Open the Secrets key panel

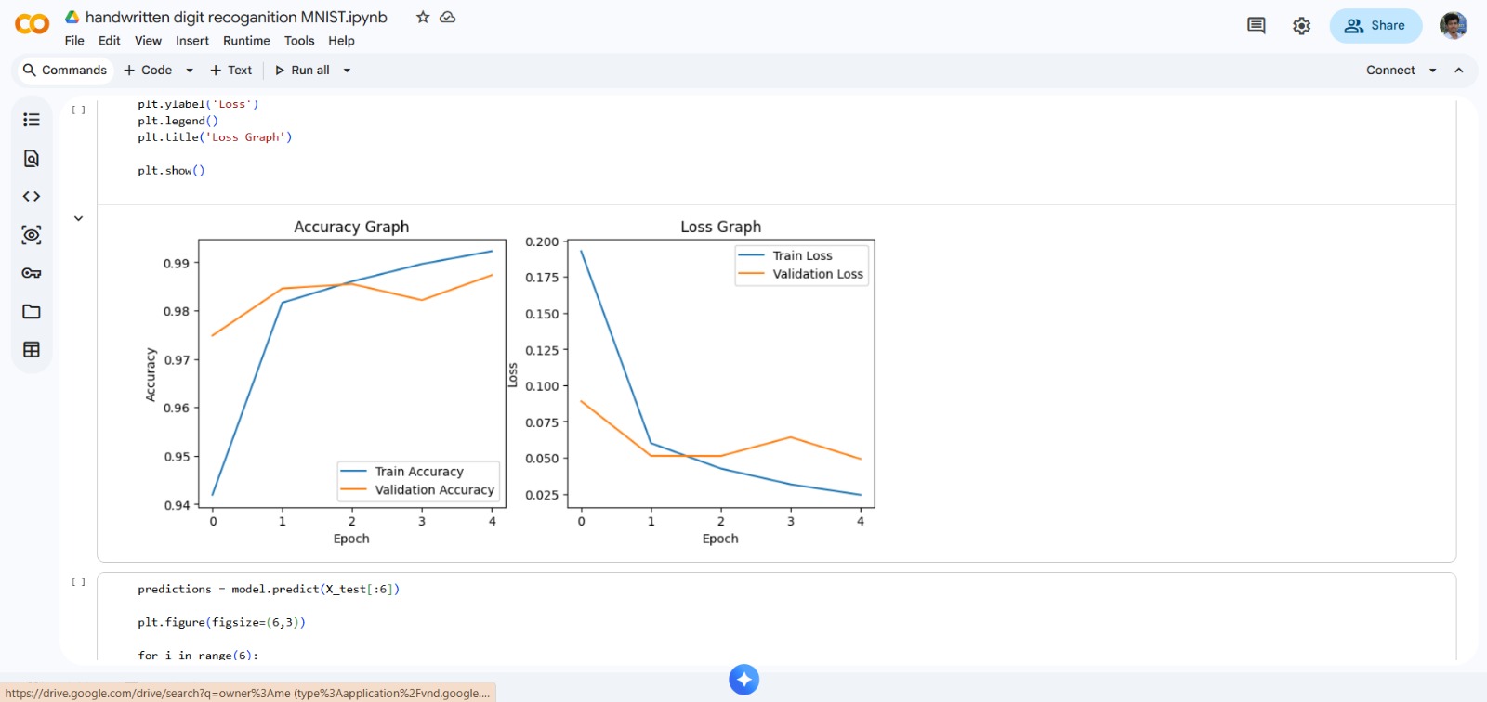32,273
